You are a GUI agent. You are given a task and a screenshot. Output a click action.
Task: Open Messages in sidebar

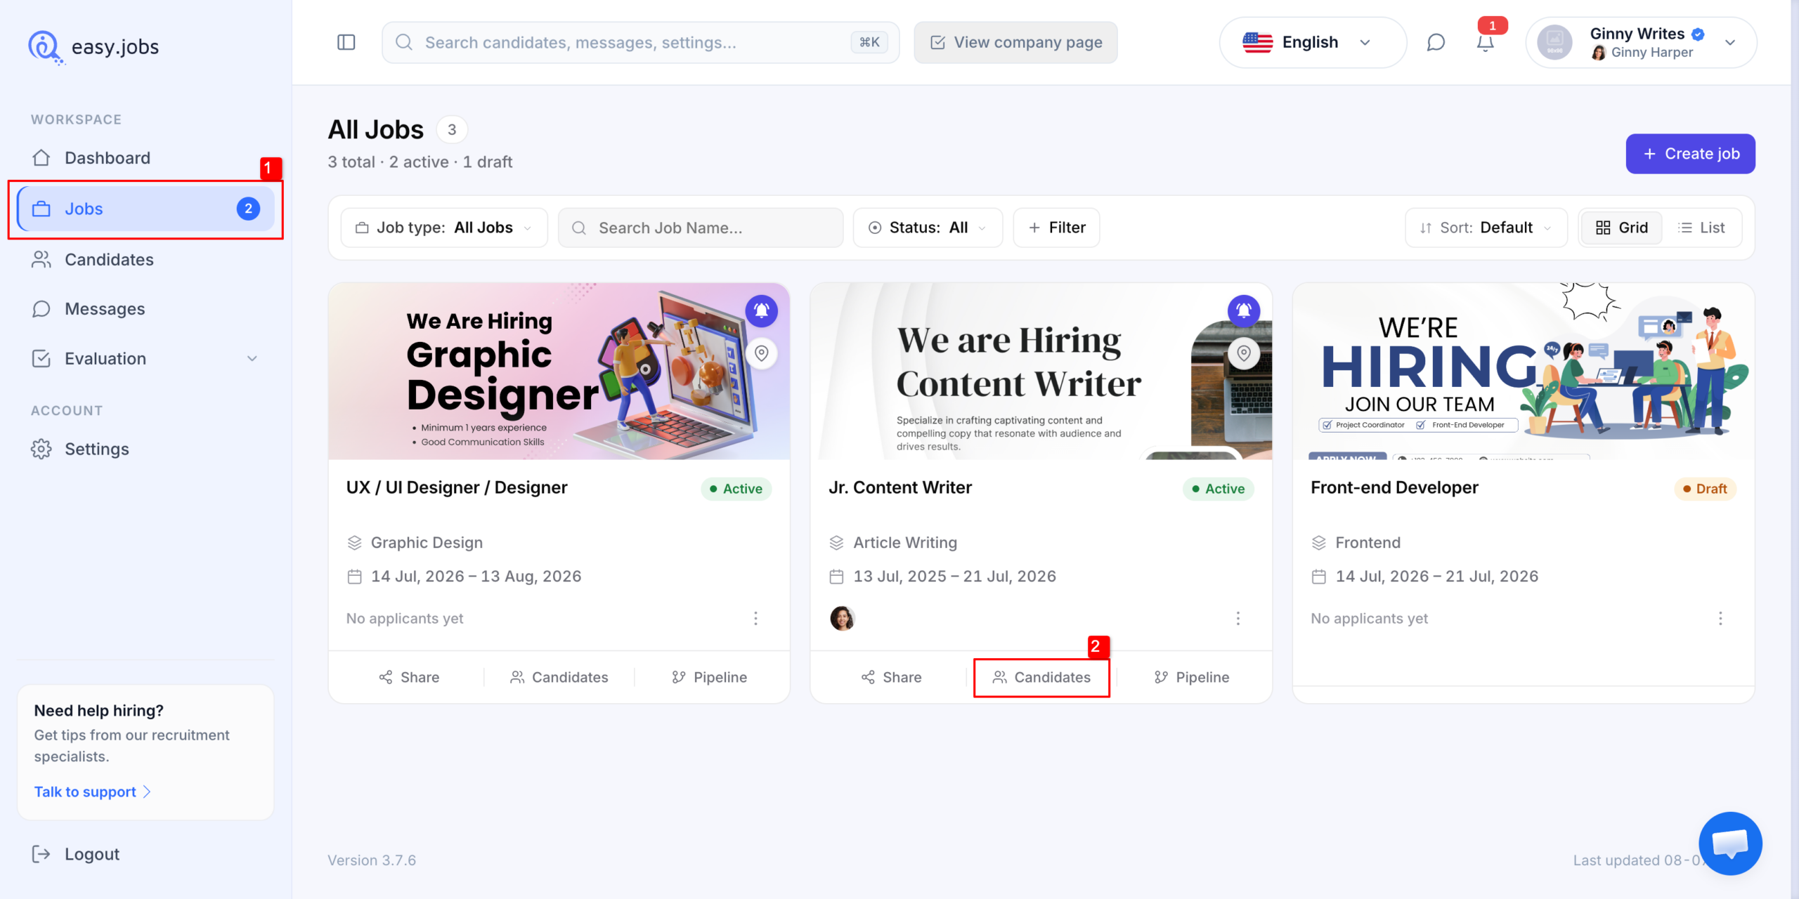(145, 309)
